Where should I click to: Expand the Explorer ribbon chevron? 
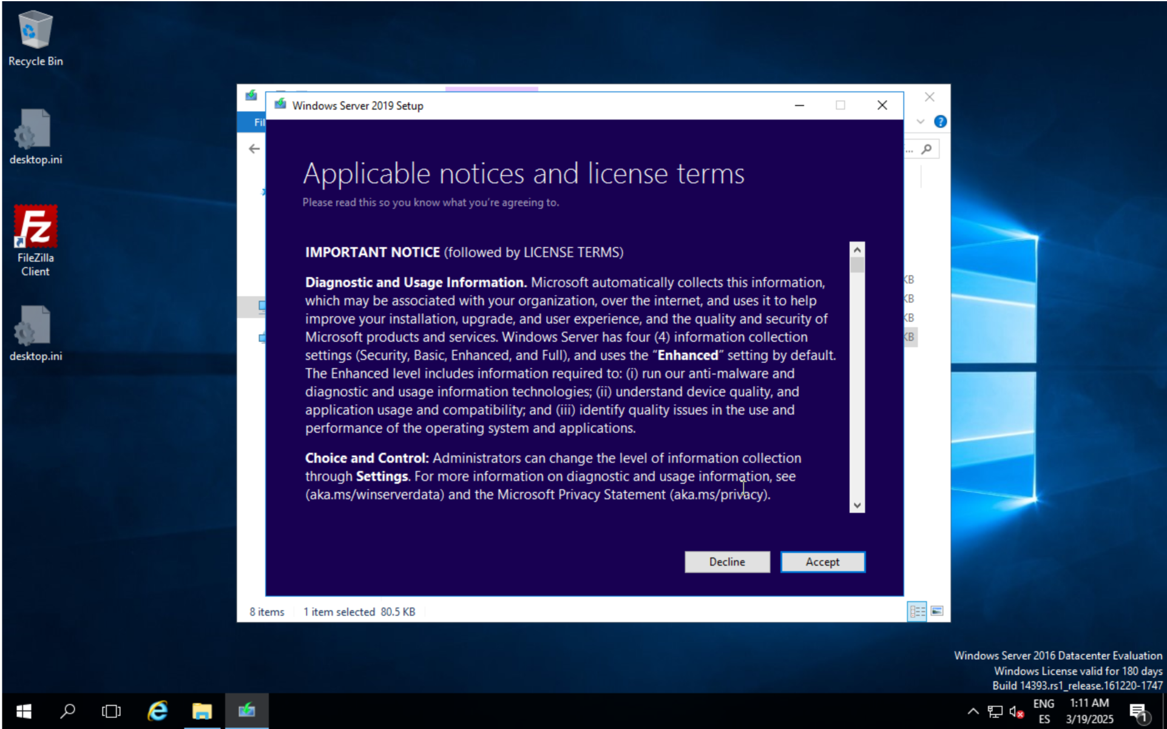pos(921,121)
